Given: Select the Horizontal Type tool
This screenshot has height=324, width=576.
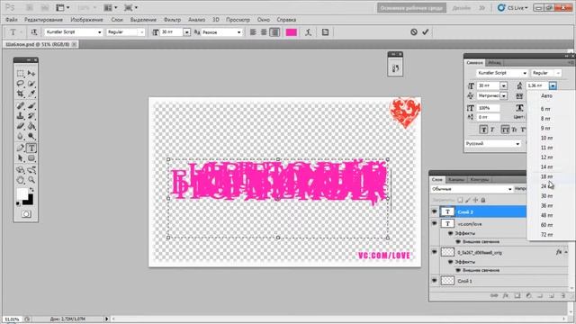Looking at the screenshot, I should (x=31, y=148).
